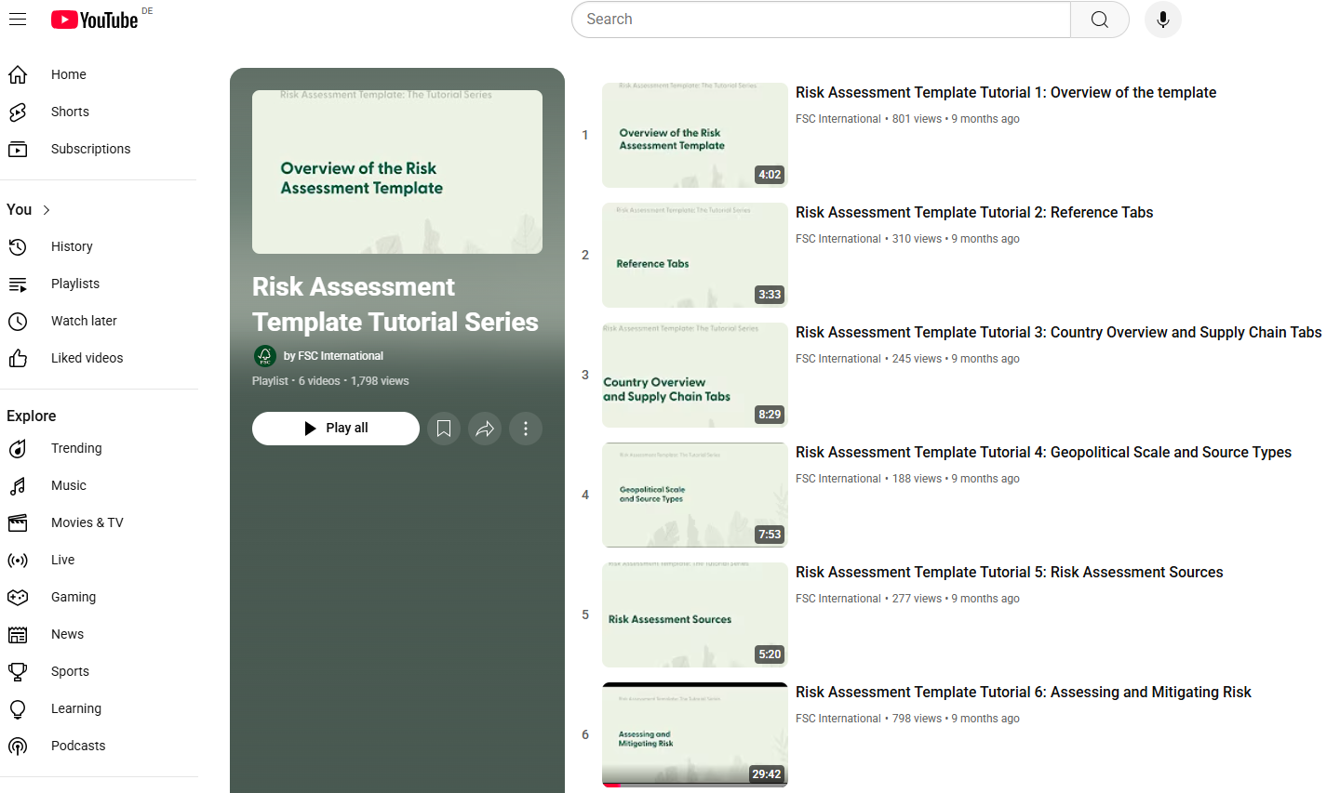Click the Podcasts icon
Screen dimensions: 1340x793
pos(18,746)
